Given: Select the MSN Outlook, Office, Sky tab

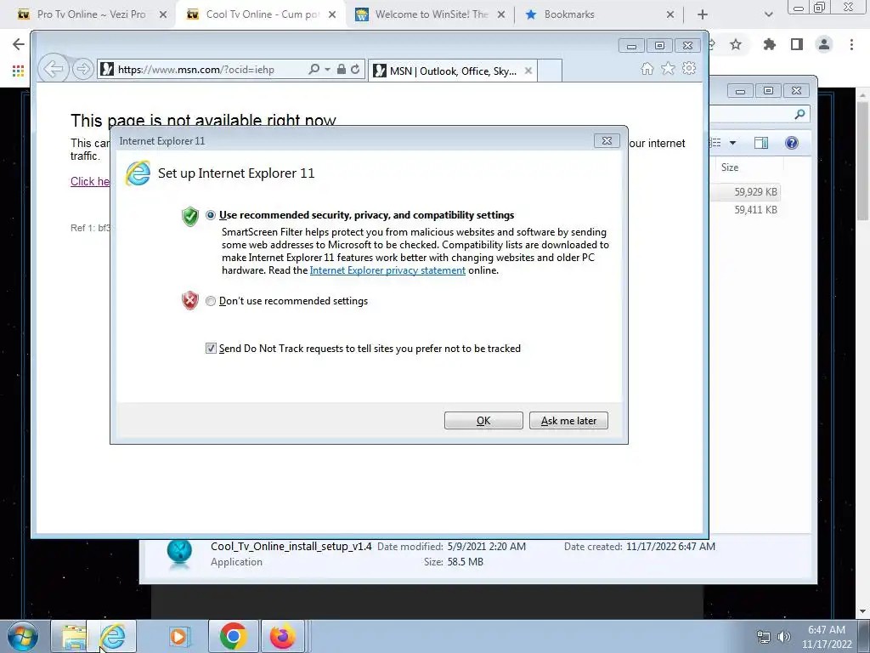Looking at the screenshot, I should click(x=452, y=71).
